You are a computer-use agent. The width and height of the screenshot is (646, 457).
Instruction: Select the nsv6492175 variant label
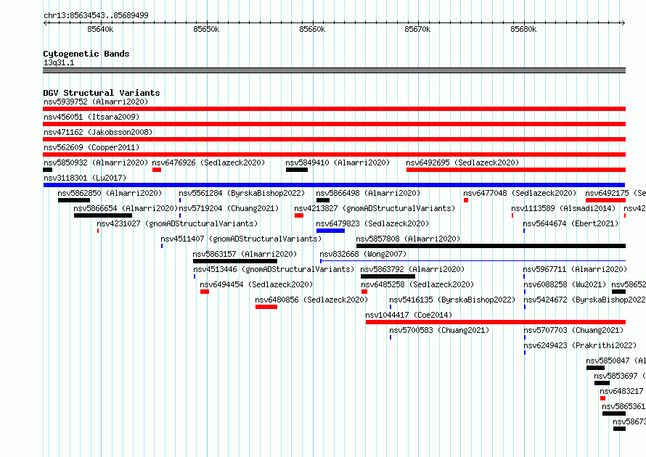click(616, 193)
